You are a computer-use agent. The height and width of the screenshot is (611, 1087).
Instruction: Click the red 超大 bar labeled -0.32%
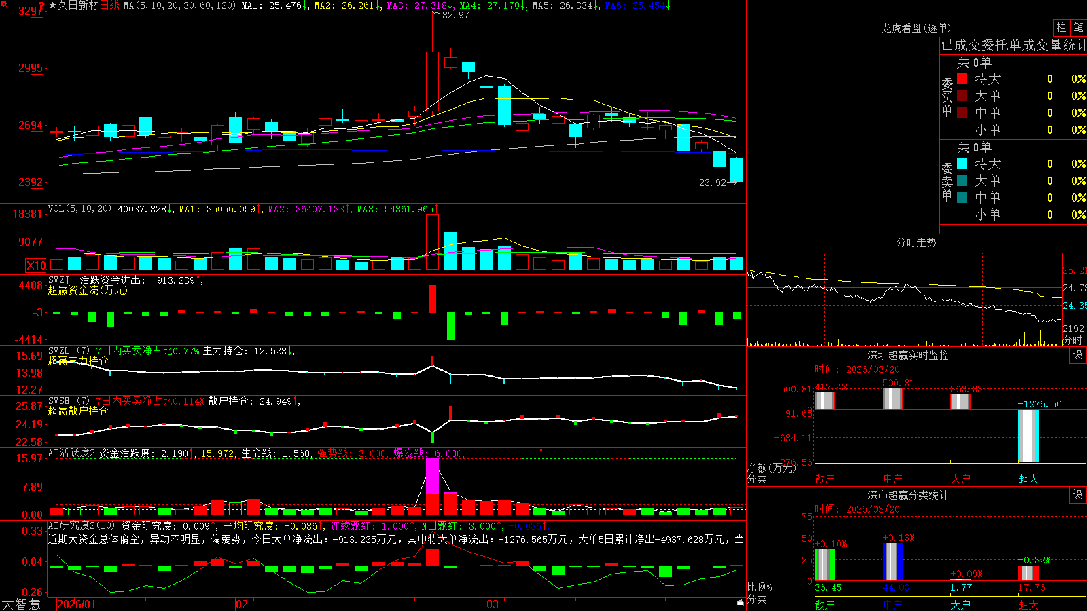pyautogui.click(x=1029, y=573)
